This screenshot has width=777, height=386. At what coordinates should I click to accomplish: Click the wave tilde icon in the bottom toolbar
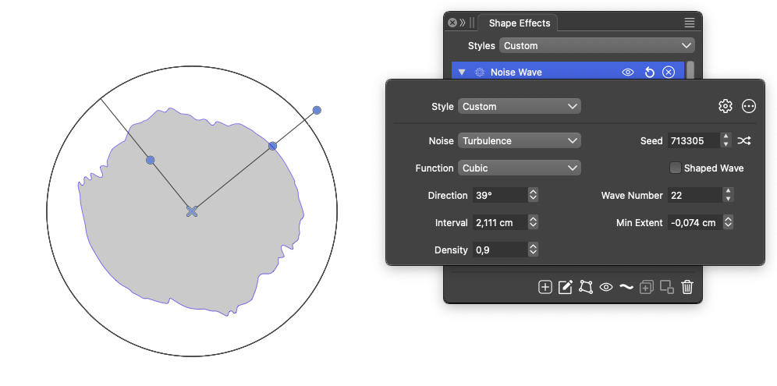[626, 287]
